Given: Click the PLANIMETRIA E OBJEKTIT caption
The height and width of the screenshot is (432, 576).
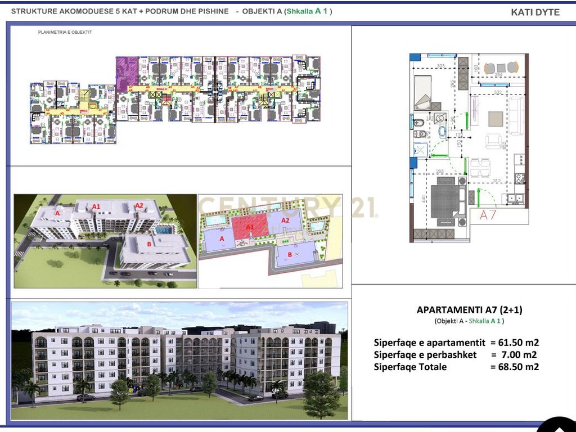Looking at the screenshot, I should pos(65,32).
